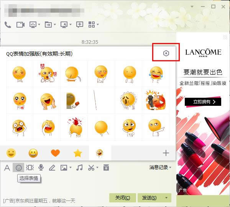
Task: Click the 发送(S) send button
Action: tap(149, 198)
